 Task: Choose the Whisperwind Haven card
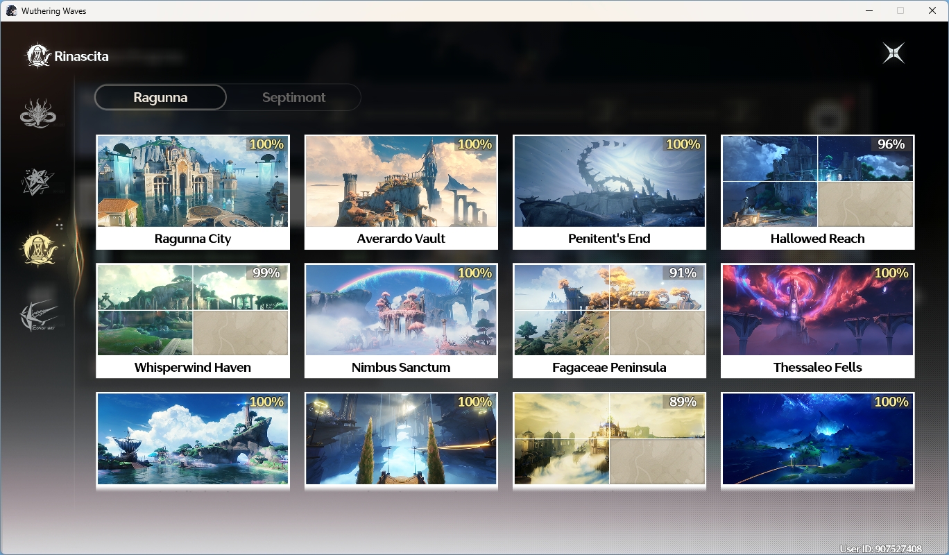point(193,321)
